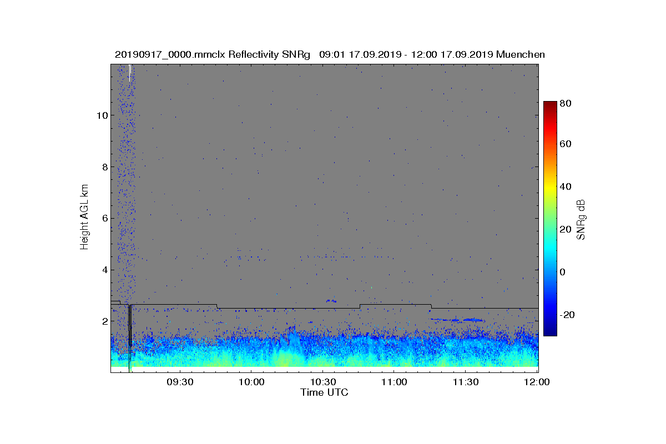
Task: Click the colorbar value 40
Action: 566,186
